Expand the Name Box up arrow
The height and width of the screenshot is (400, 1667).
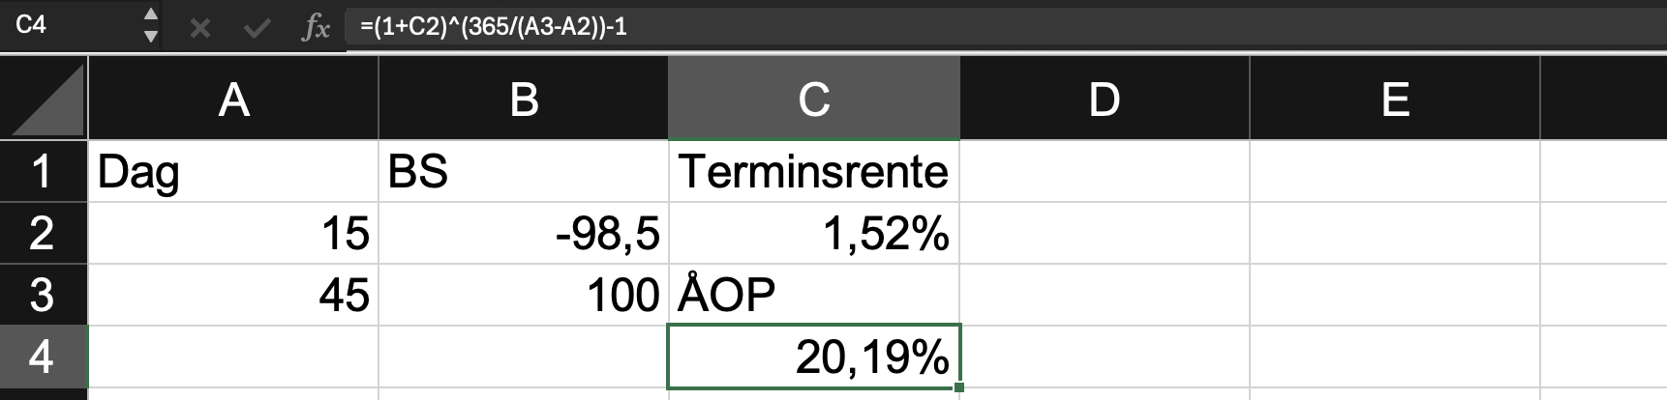click(150, 14)
